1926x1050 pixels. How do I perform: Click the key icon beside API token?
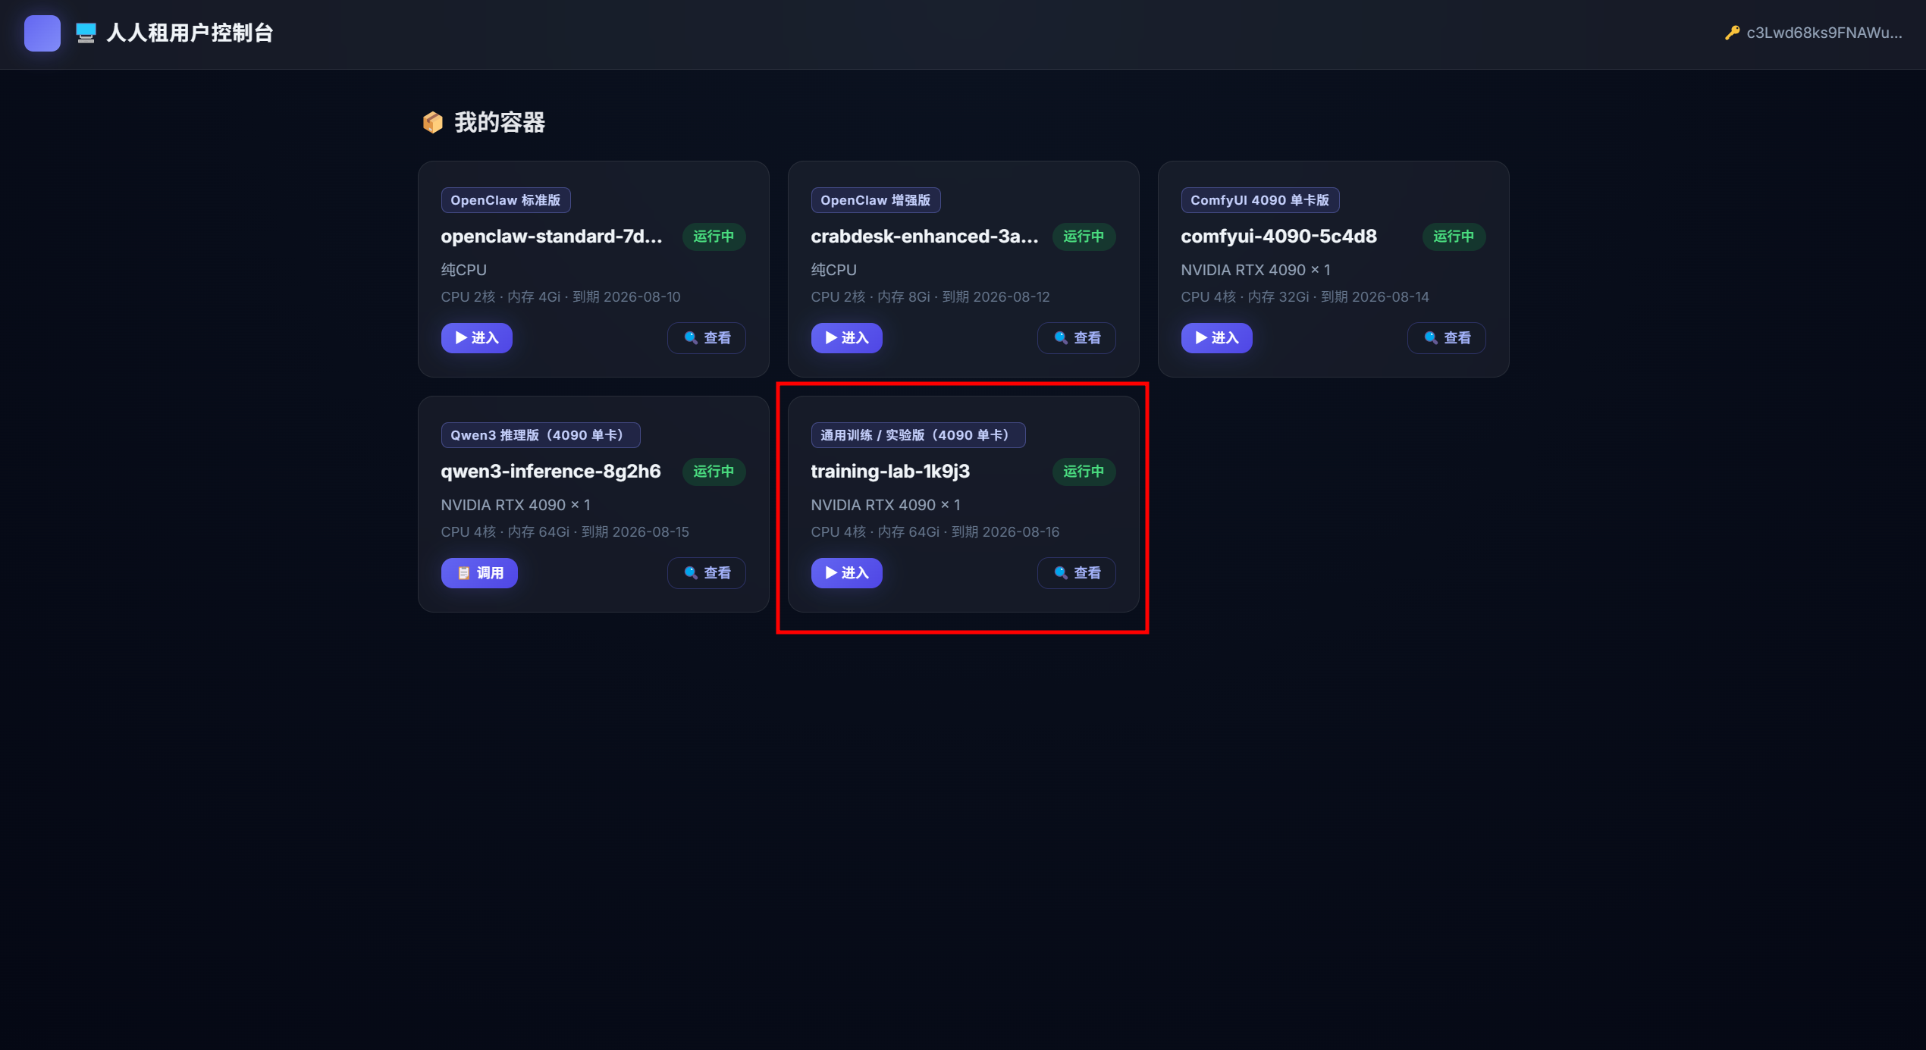tap(1732, 33)
